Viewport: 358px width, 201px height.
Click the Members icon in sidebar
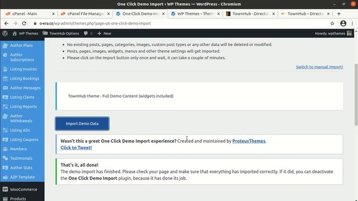tap(5, 149)
